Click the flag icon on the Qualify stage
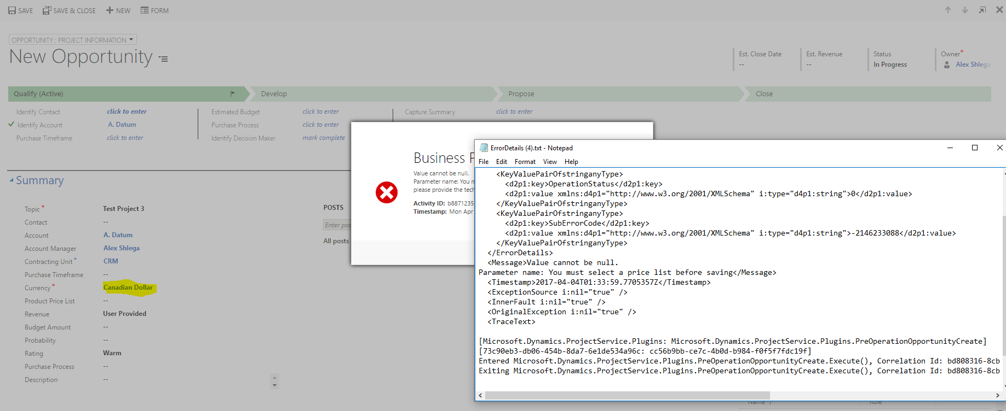The height and width of the screenshot is (411, 1006). (233, 93)
